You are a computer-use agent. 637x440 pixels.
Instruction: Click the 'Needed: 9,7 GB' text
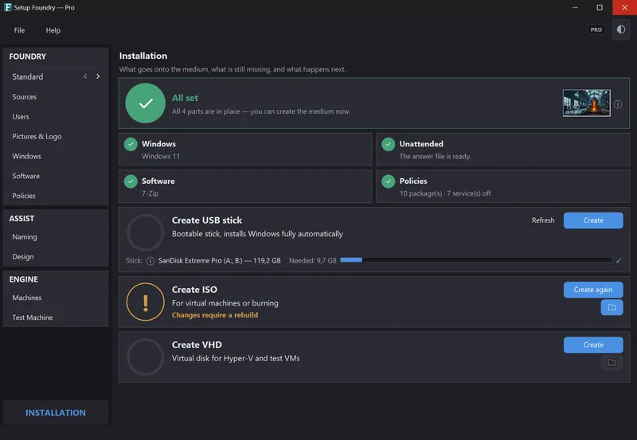pos(313,261)
